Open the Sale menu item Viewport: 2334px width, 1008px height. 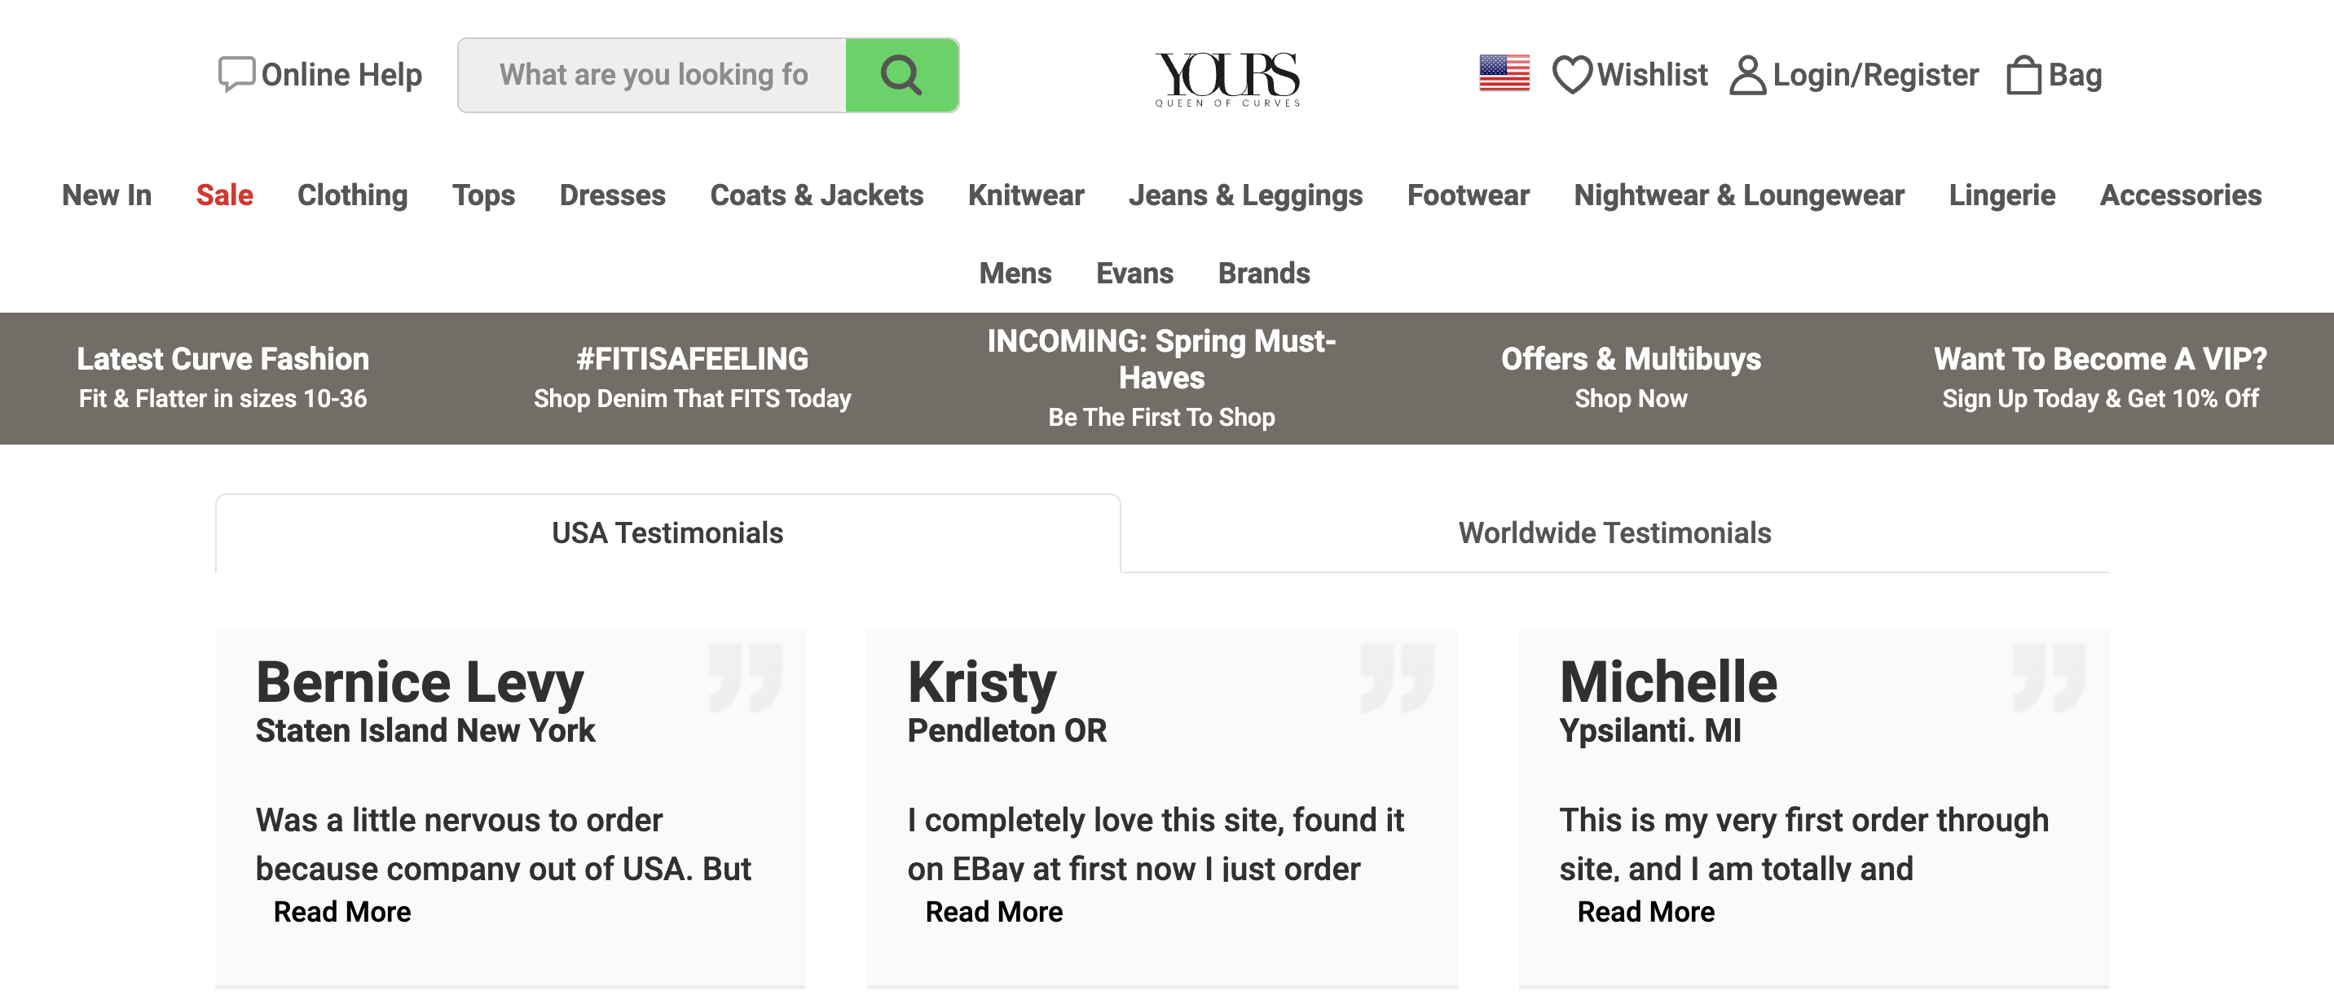click(x=223, y=193)
